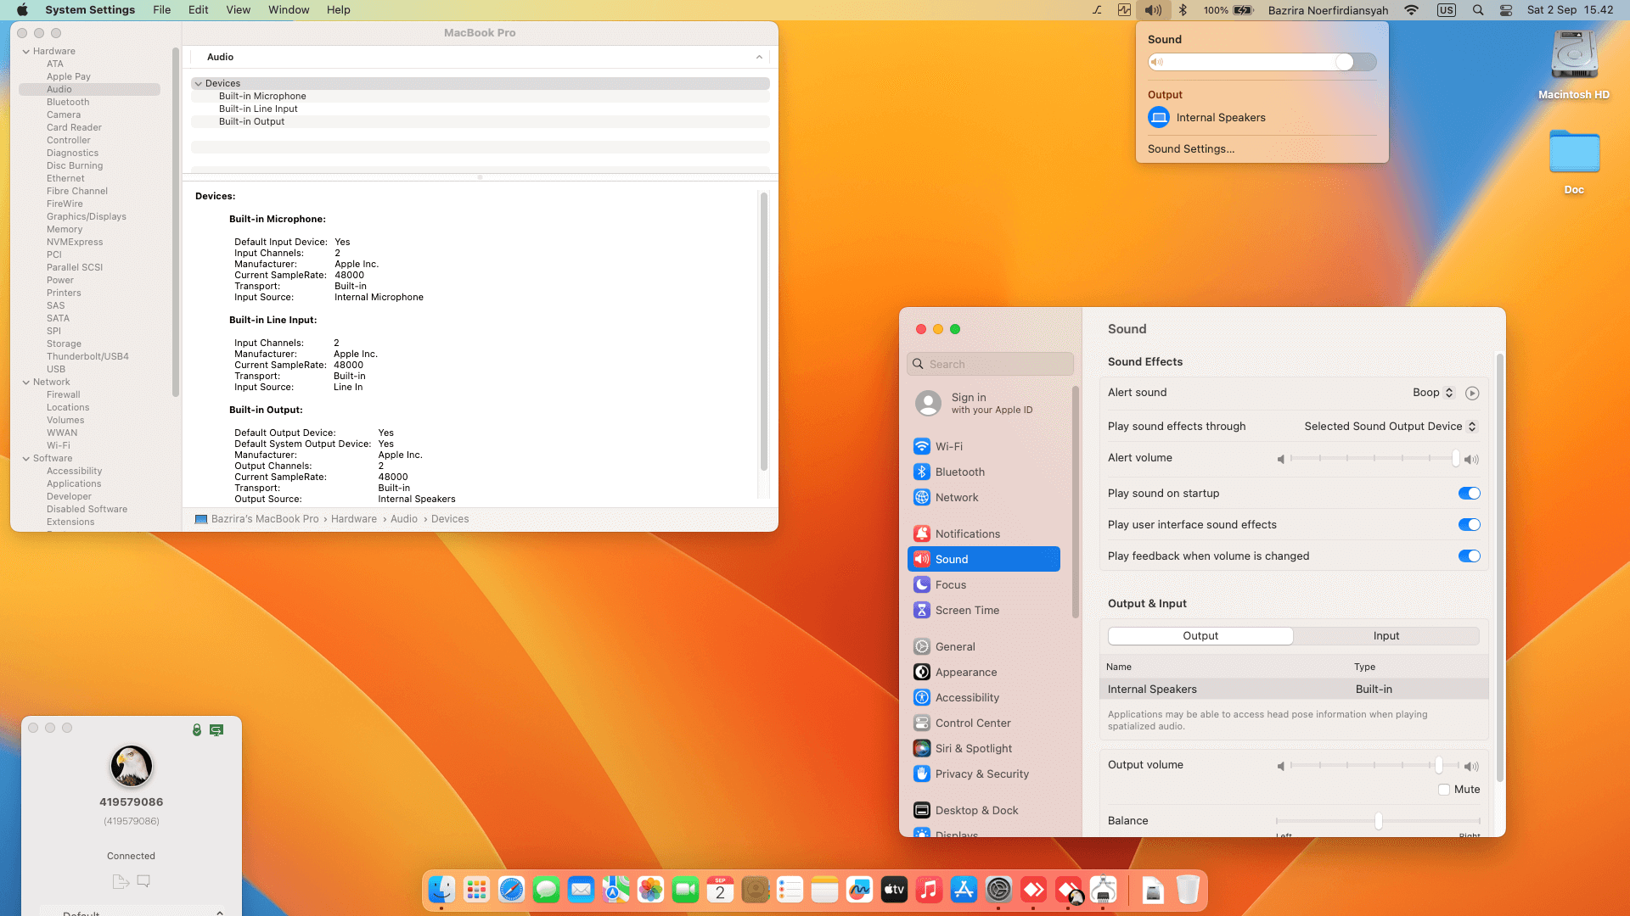1630x916 pixels.
Task: Open the Control Center menu bar icon
Action: click(1506, 10)
